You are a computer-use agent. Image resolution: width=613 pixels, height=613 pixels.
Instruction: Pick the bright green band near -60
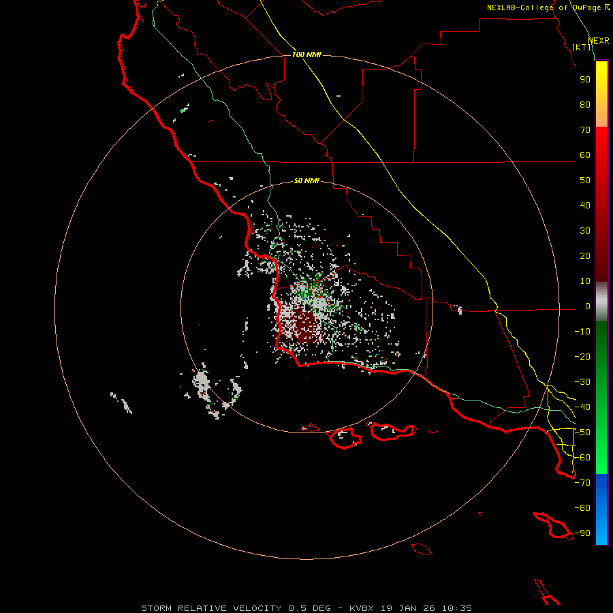(x=601, y=458)
